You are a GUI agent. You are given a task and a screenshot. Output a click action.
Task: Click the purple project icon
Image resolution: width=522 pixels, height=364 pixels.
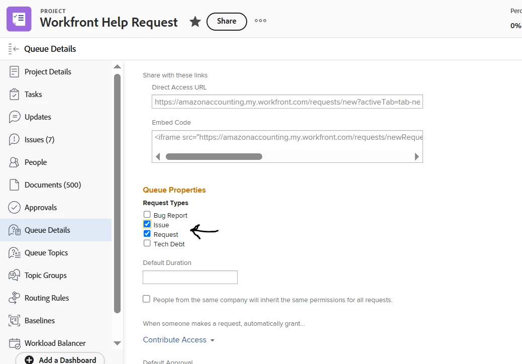pyautogui.click(x=19, y=19)
